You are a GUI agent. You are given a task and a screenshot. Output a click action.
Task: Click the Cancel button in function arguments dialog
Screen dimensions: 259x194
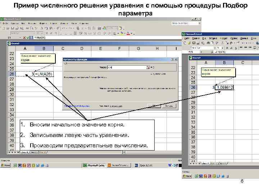[169, 106]
